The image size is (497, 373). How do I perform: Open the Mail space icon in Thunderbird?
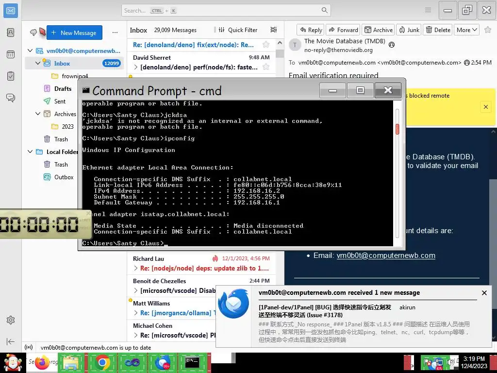pos(11,11)
